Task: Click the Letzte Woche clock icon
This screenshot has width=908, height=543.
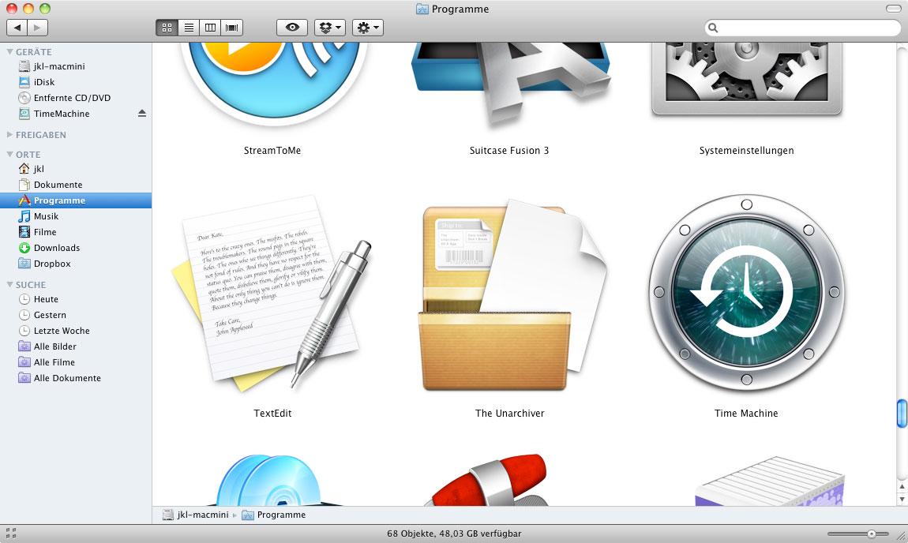Action: coord(24,331)
